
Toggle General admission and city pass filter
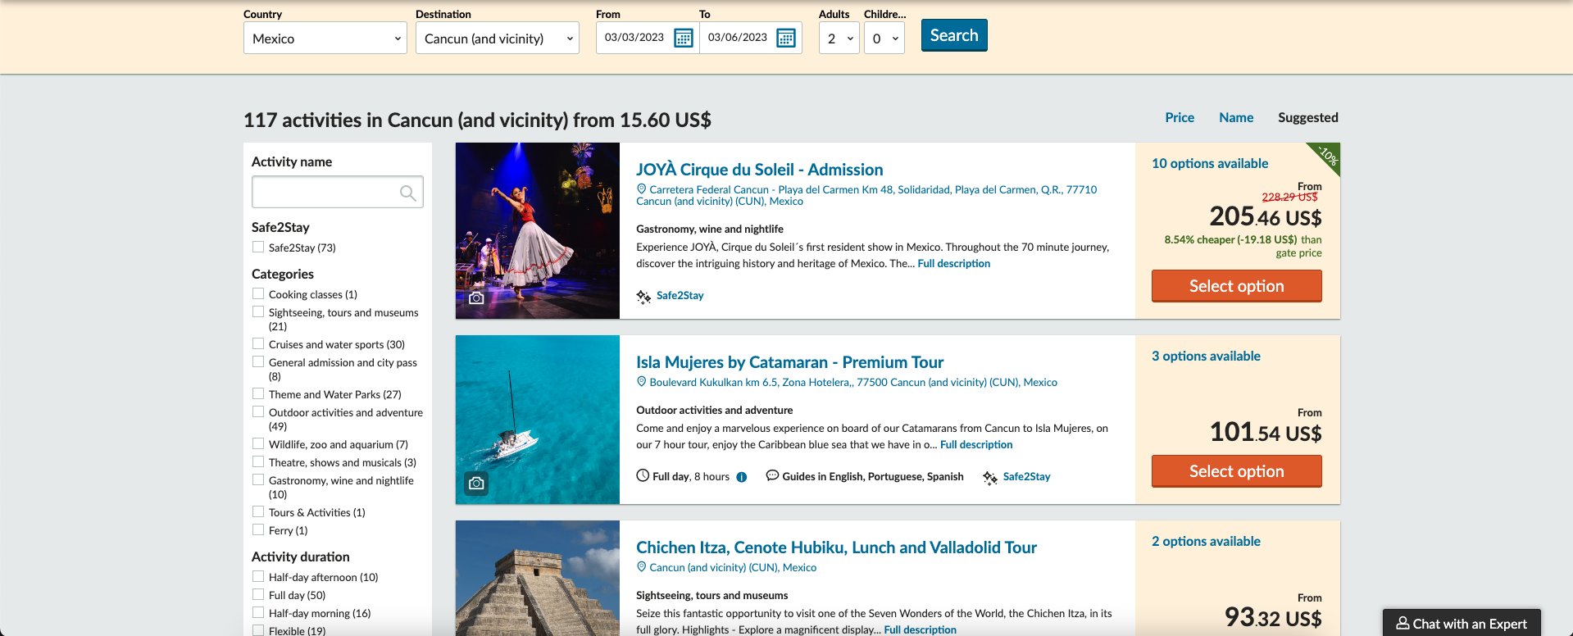click(258, 361)
